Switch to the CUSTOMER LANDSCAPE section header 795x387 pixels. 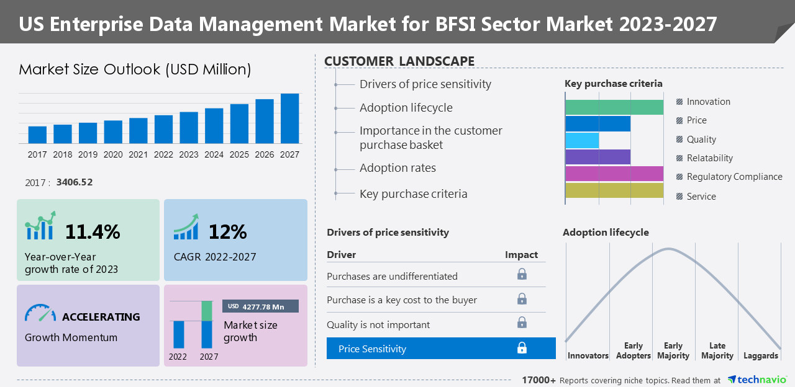(x=399, y=61)
